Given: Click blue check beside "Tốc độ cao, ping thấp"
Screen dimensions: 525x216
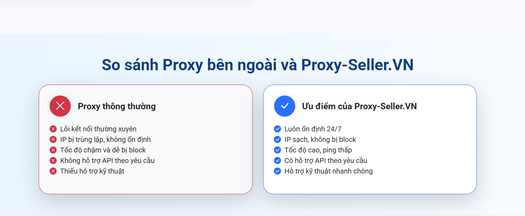Looking at the screenshot, I should point(277,150).
